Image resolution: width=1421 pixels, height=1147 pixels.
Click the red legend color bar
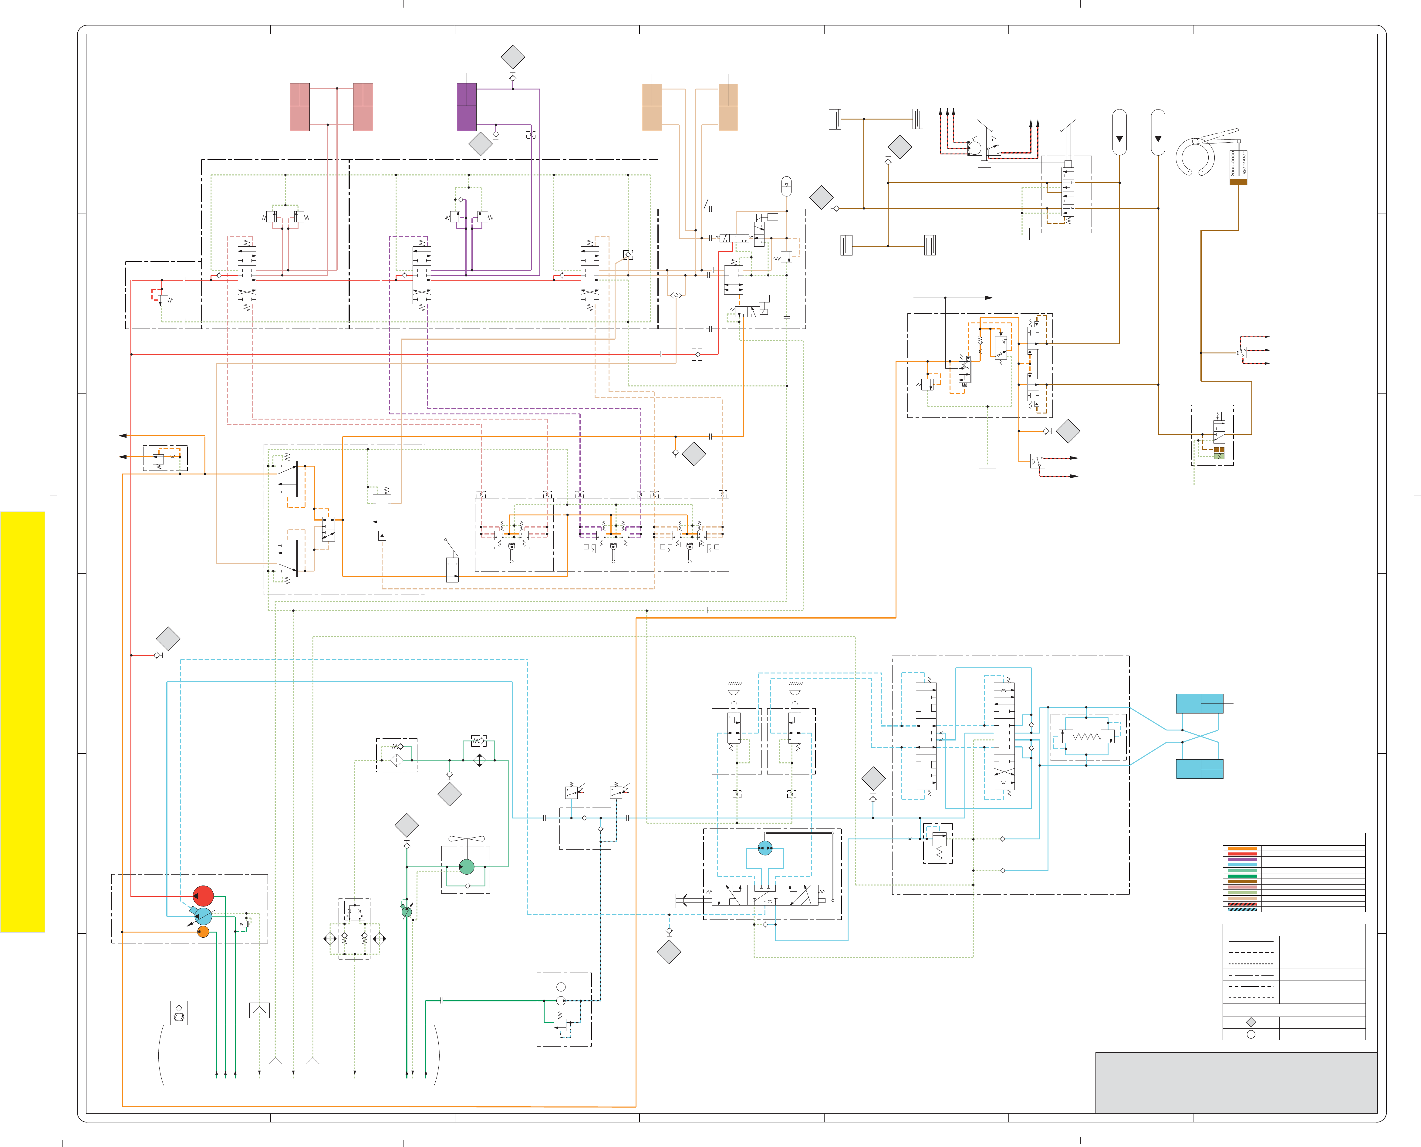point(1243,854)
